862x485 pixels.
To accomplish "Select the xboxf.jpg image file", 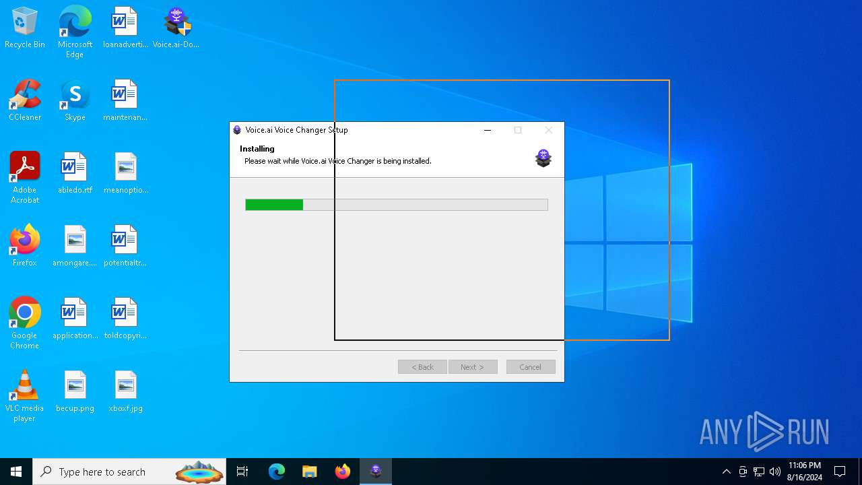I will 125,392.
